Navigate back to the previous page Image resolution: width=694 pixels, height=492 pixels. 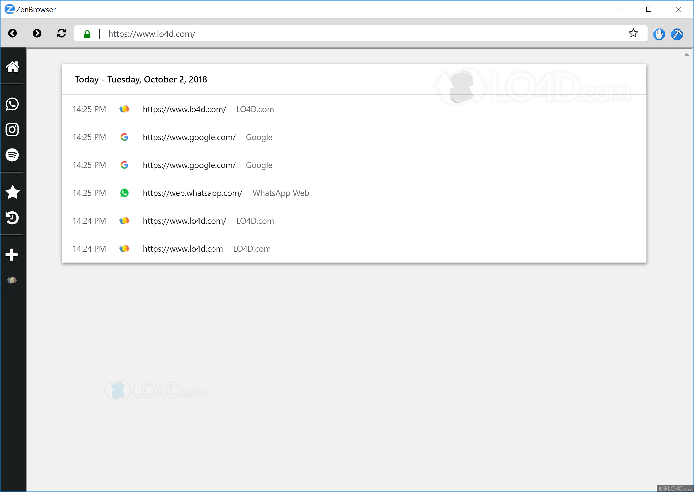pos(12,33)
